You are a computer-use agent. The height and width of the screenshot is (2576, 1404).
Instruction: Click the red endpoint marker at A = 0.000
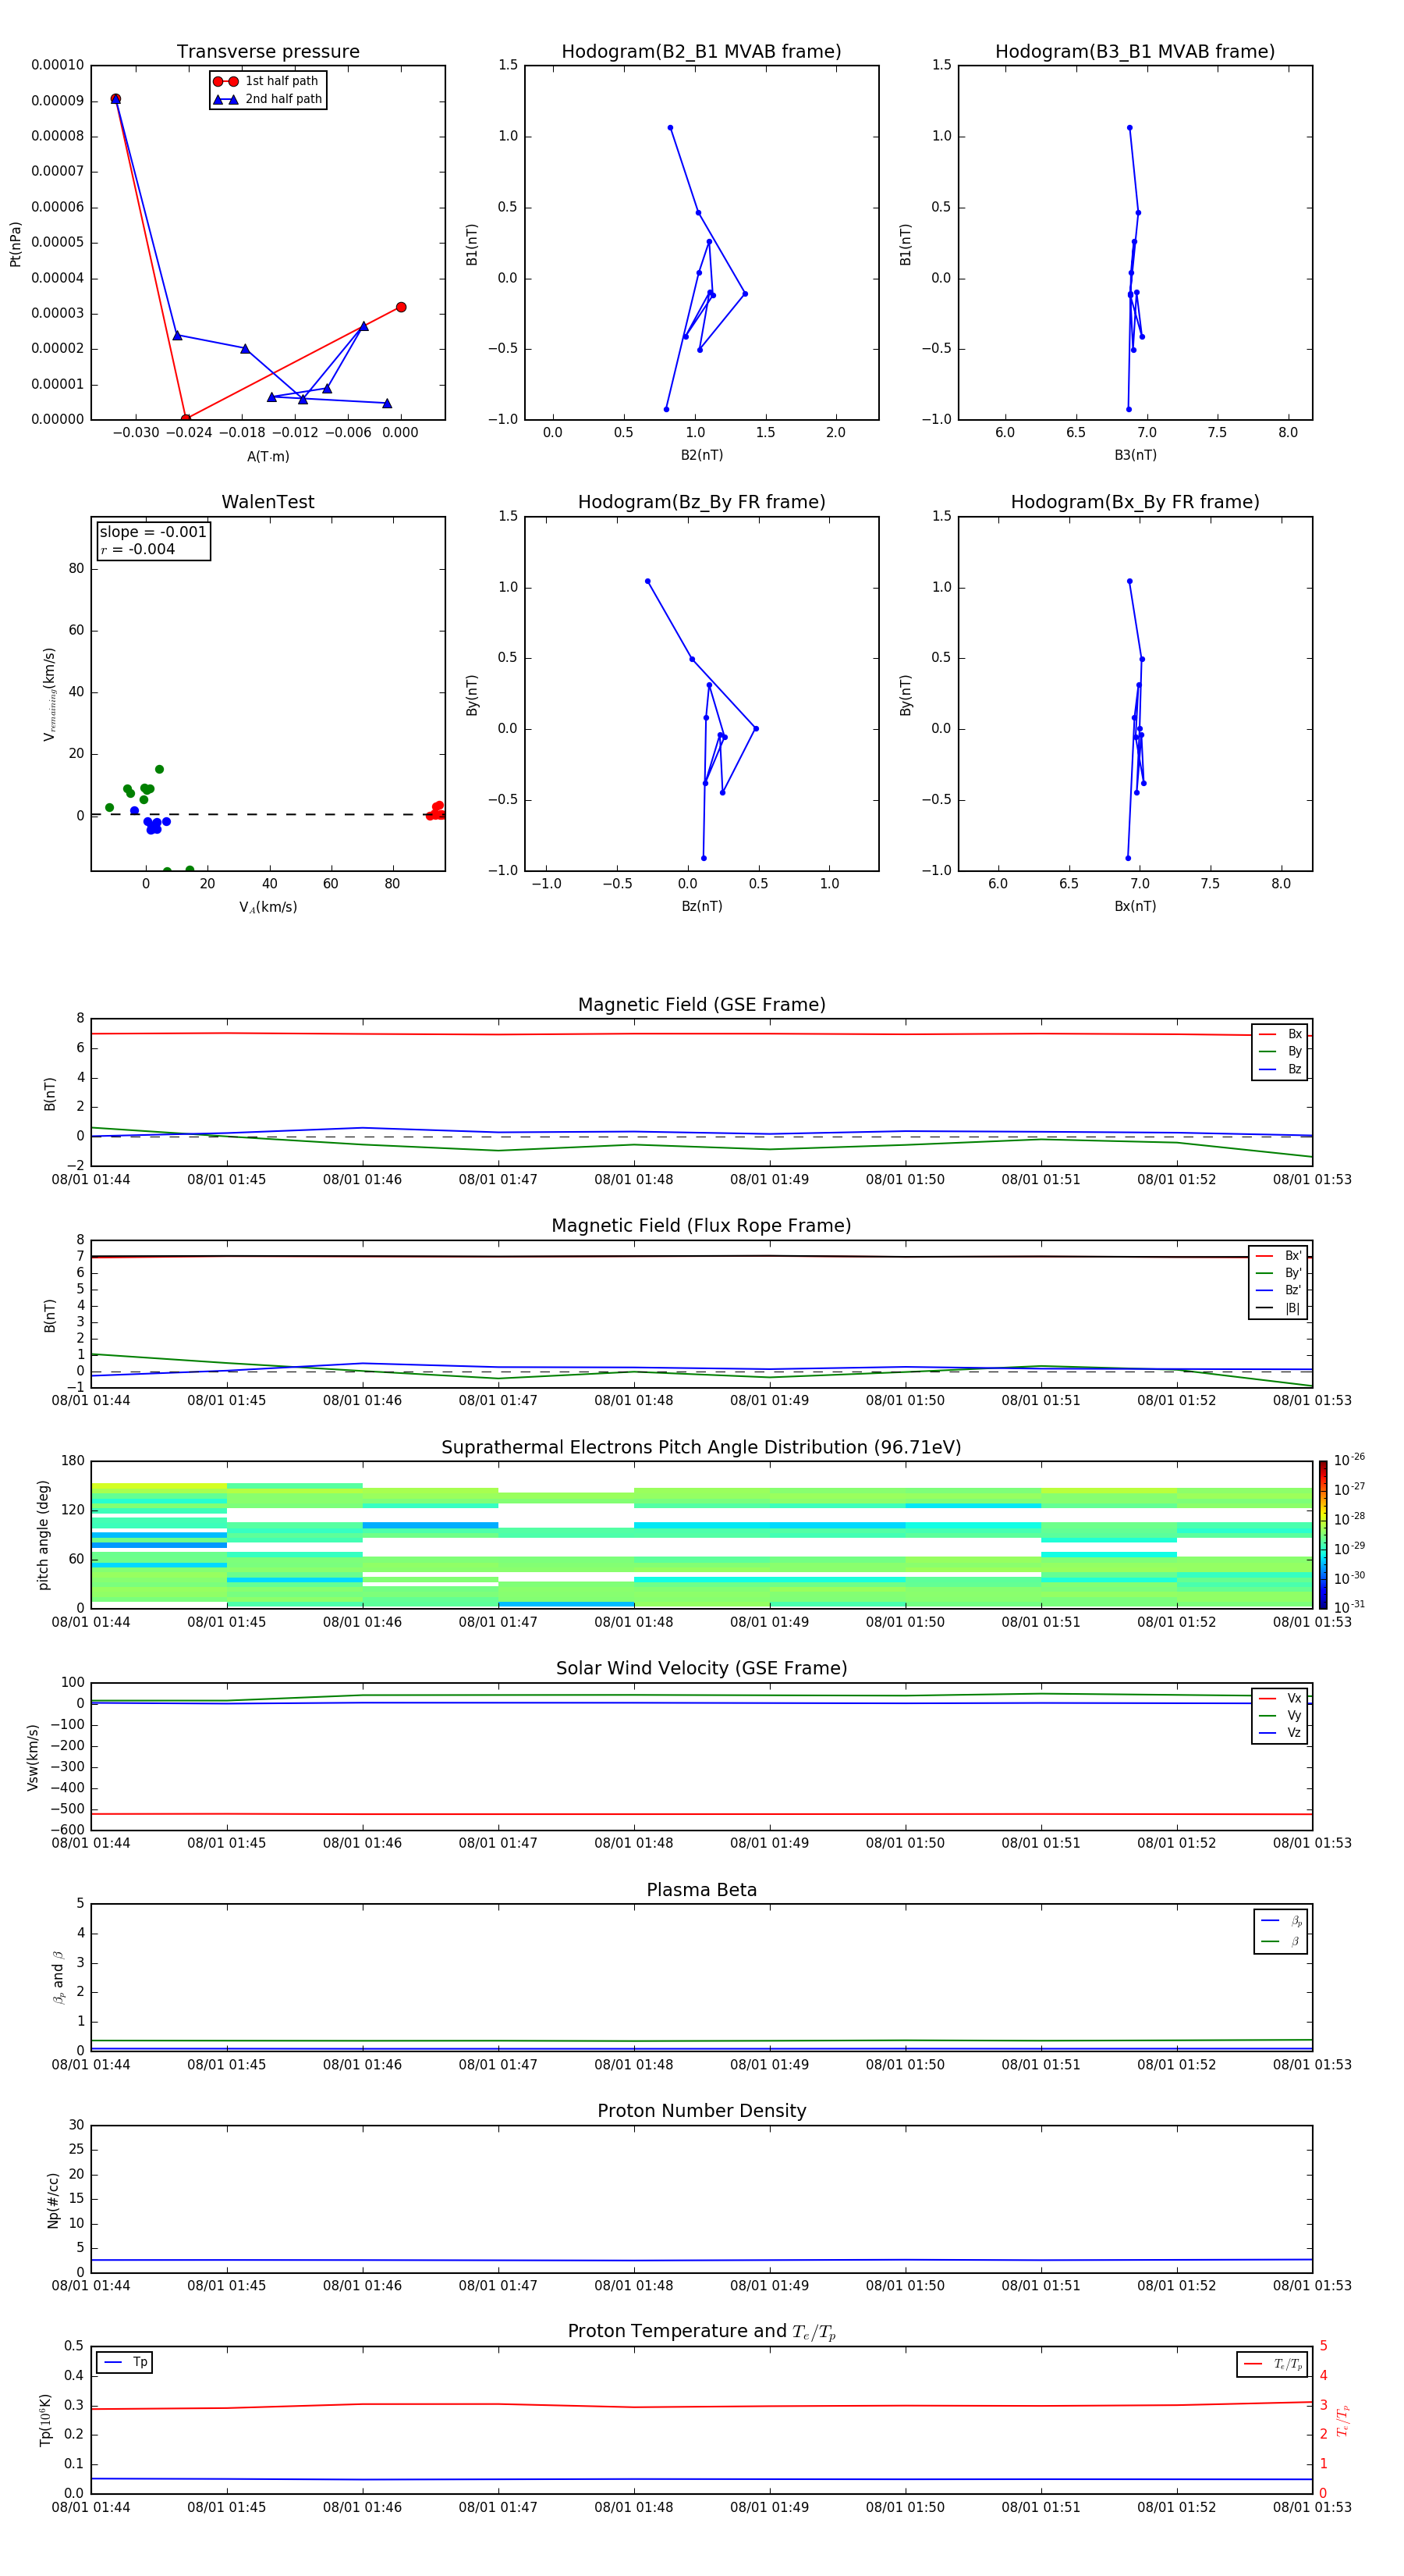[x=401, y=307]
